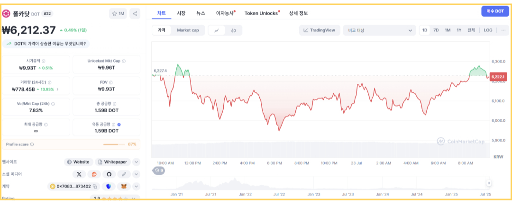Select the 가격 chart toggle
Viewport: 512px width, 206px height.
[x=162, y=30]
